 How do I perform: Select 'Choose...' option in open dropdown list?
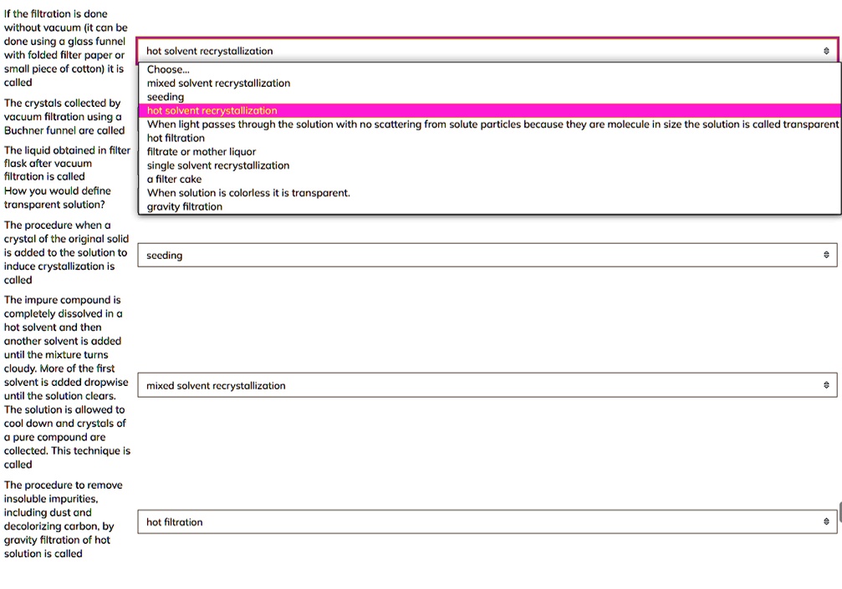pyautogui.click(x=490, y=69)
